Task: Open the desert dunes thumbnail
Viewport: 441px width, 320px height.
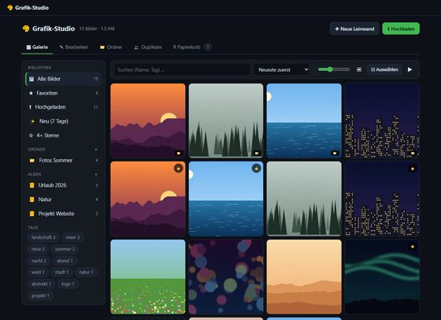Action: tap(304, 277)
